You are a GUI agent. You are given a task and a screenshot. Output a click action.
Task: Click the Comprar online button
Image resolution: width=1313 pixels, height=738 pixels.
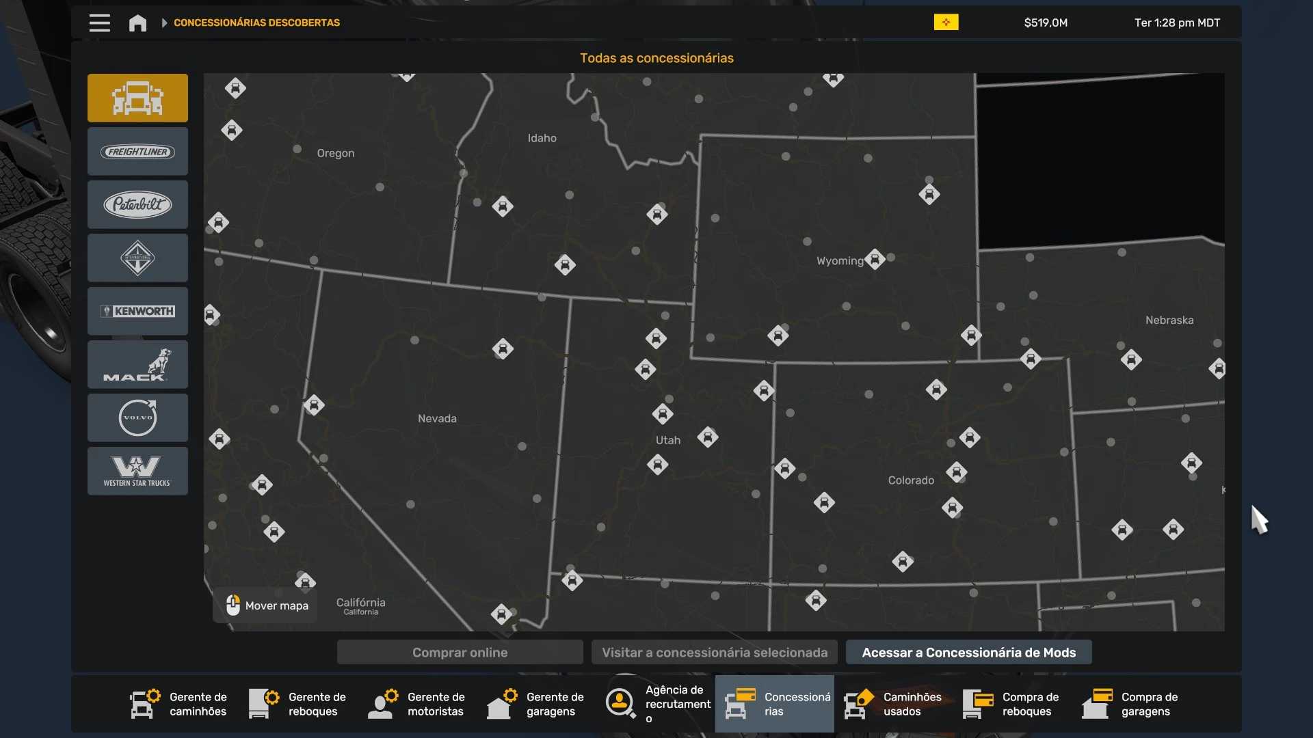click(x=460, y=652)
